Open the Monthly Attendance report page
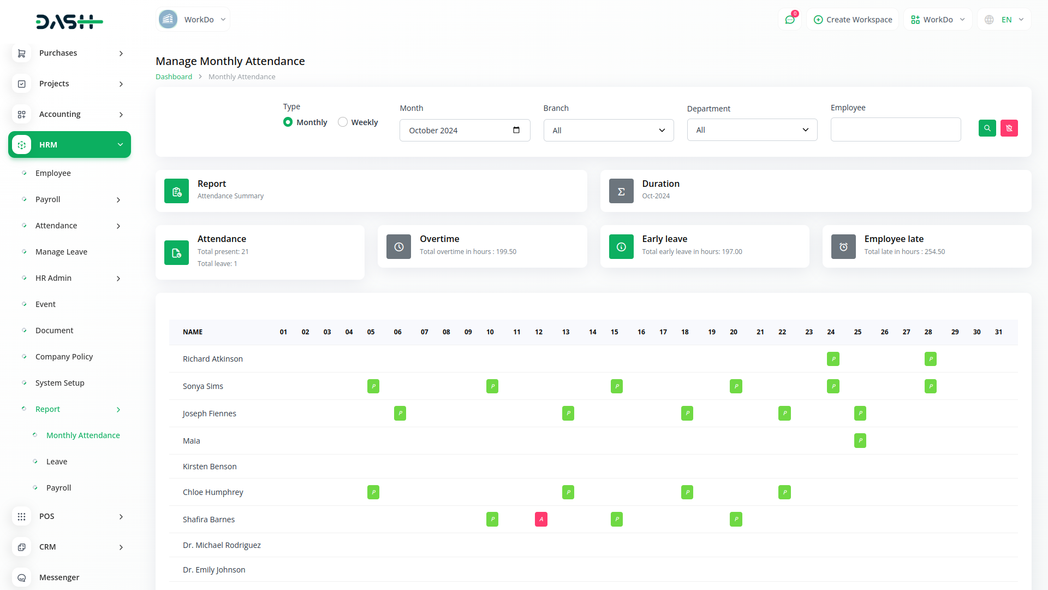 point(83,435)
